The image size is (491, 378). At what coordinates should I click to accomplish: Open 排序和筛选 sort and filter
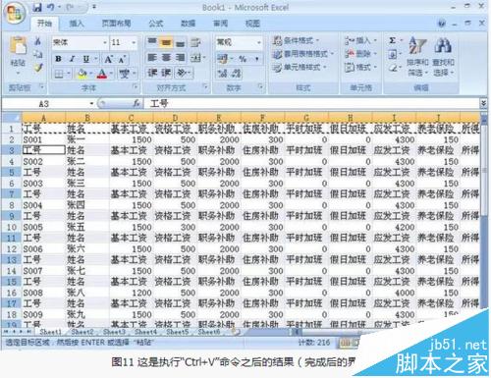[417, 56]
